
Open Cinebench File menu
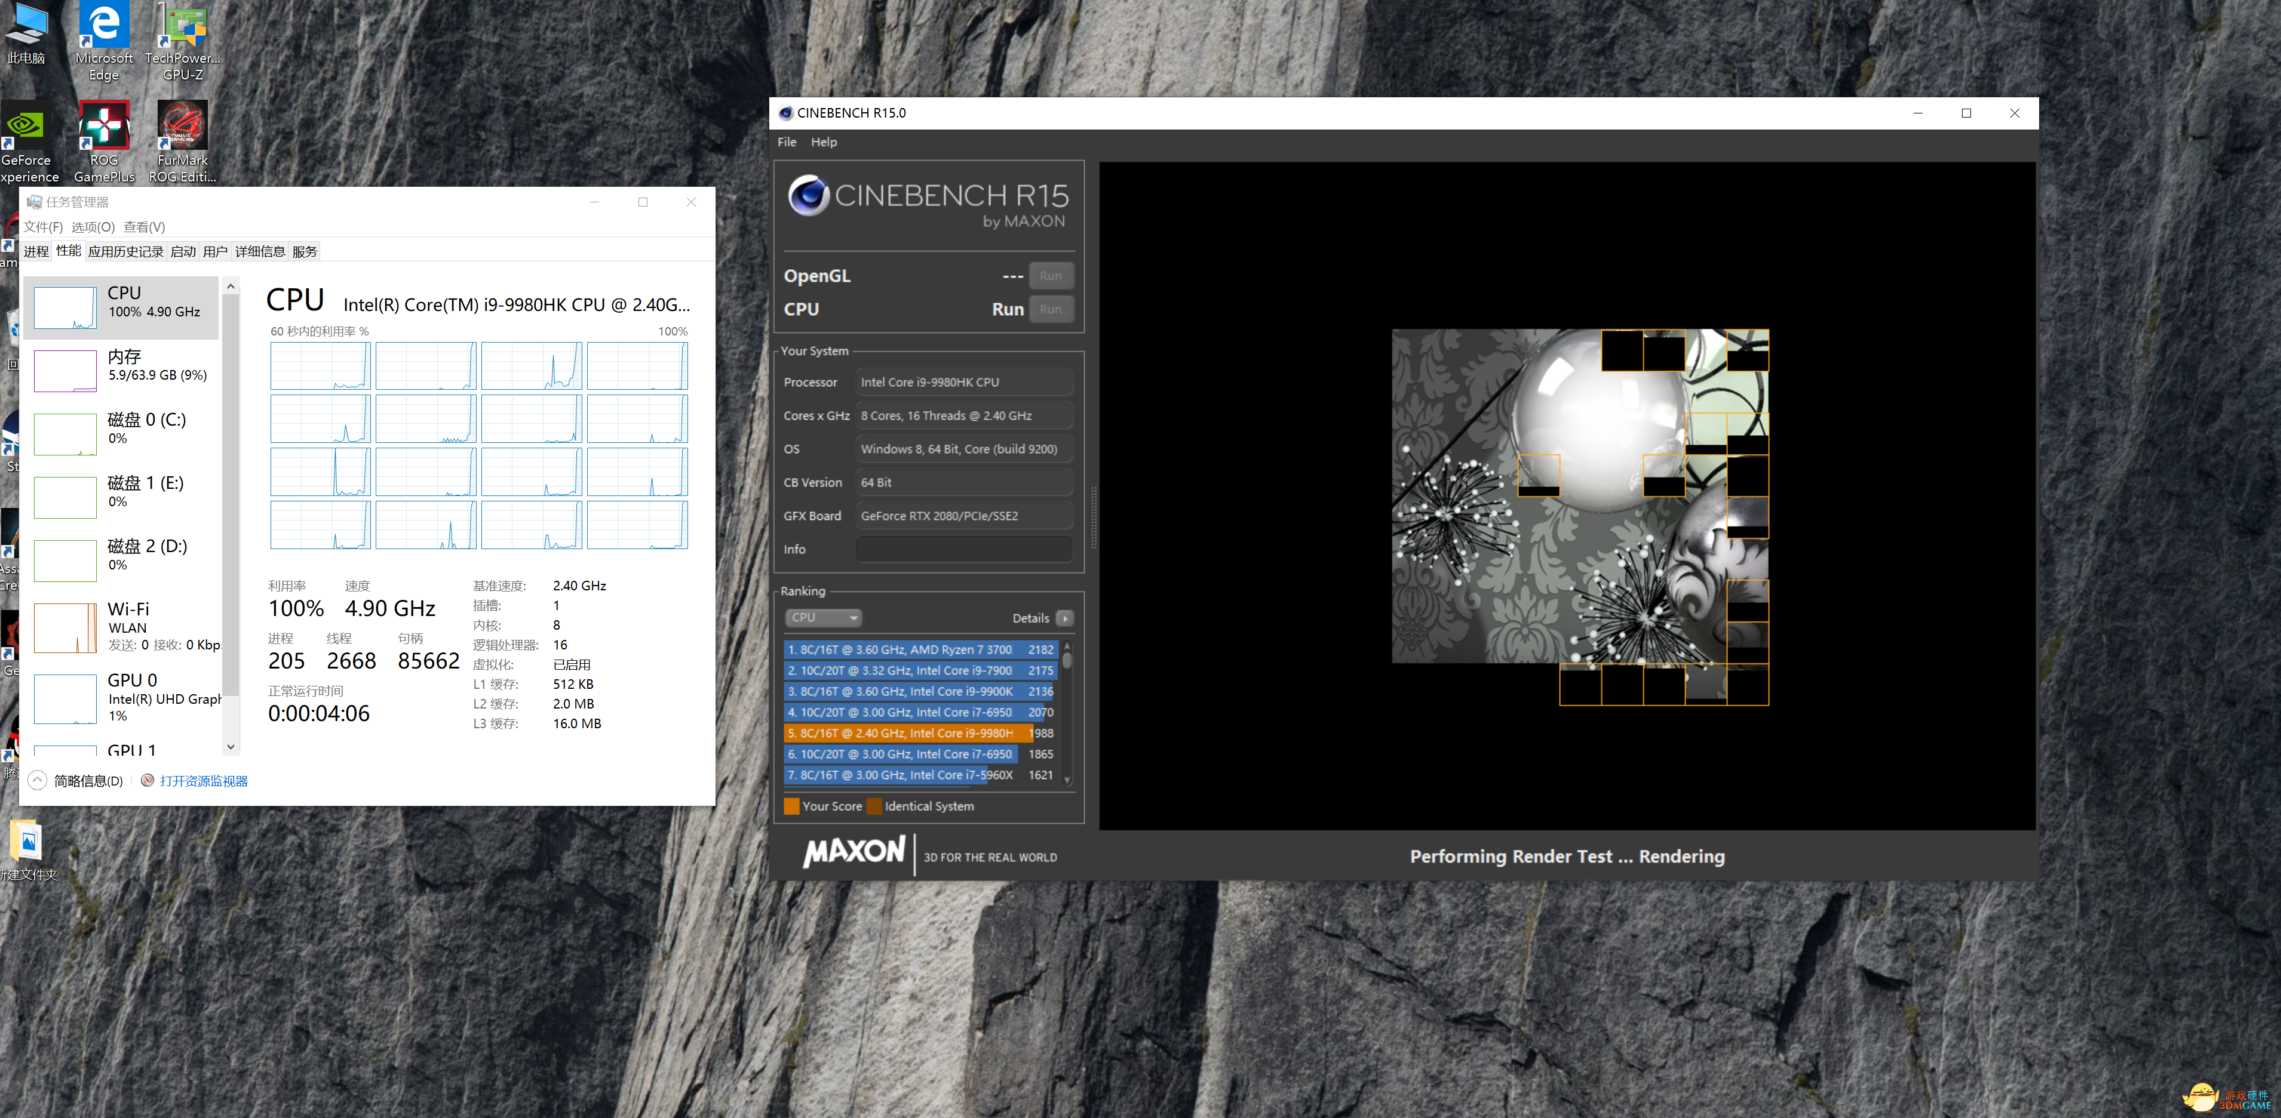tap(786, 141)
